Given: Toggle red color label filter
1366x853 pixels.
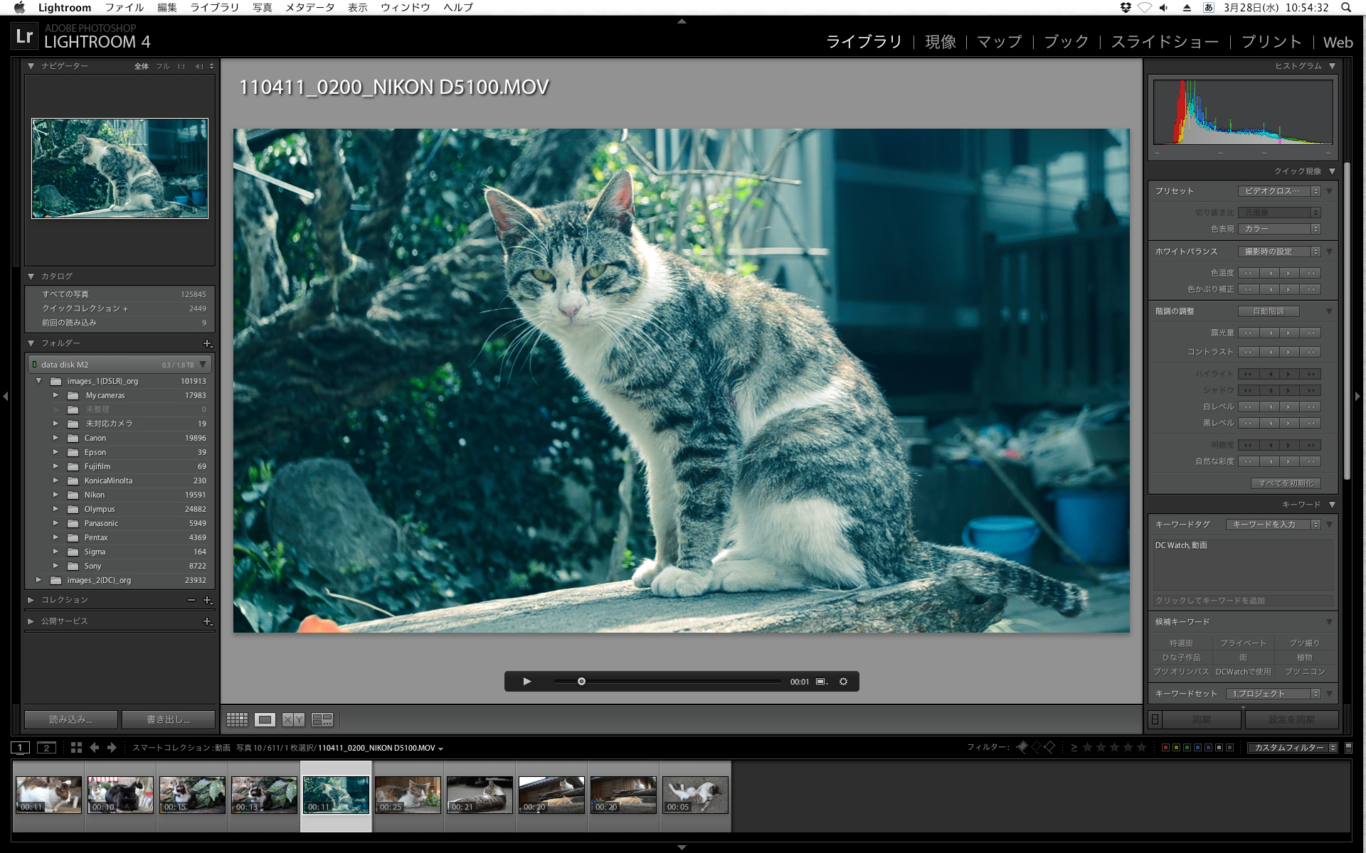Looking at the screenshot, I should click(1165, 747).
